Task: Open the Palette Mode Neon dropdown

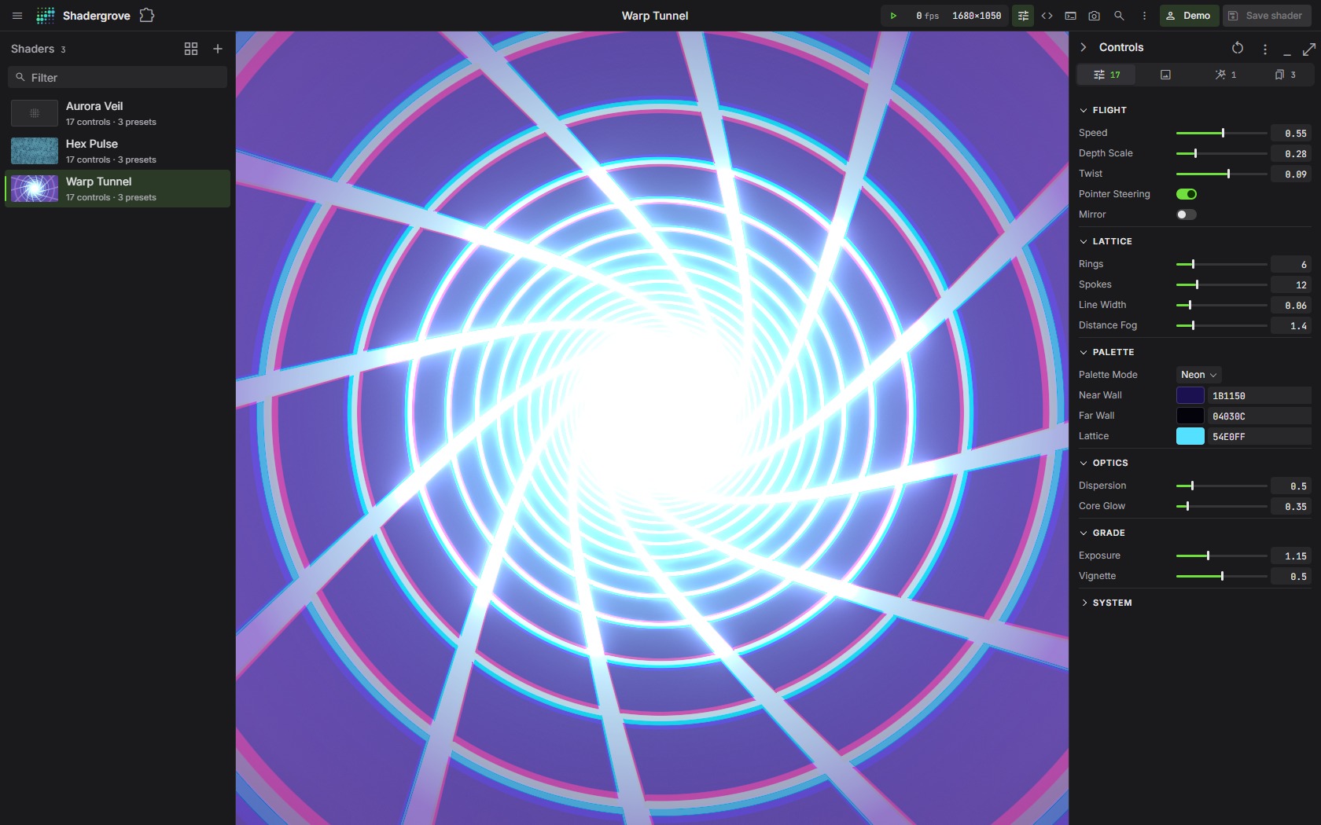Action: click(x=1198, y=375)
